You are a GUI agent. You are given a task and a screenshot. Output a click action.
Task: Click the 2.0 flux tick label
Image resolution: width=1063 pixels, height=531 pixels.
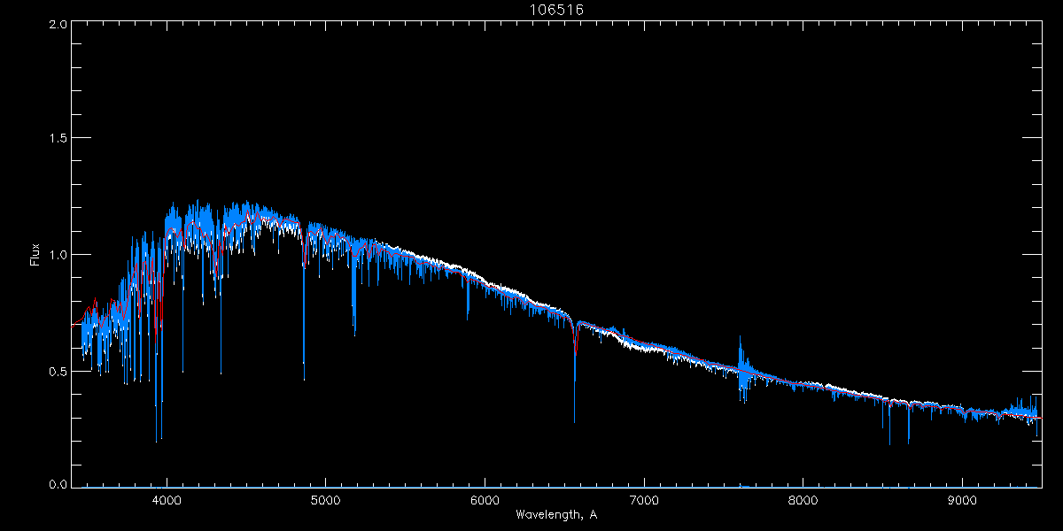pos(58,24)
